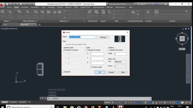Click the command line customize wrench icon

coord(46,99)
